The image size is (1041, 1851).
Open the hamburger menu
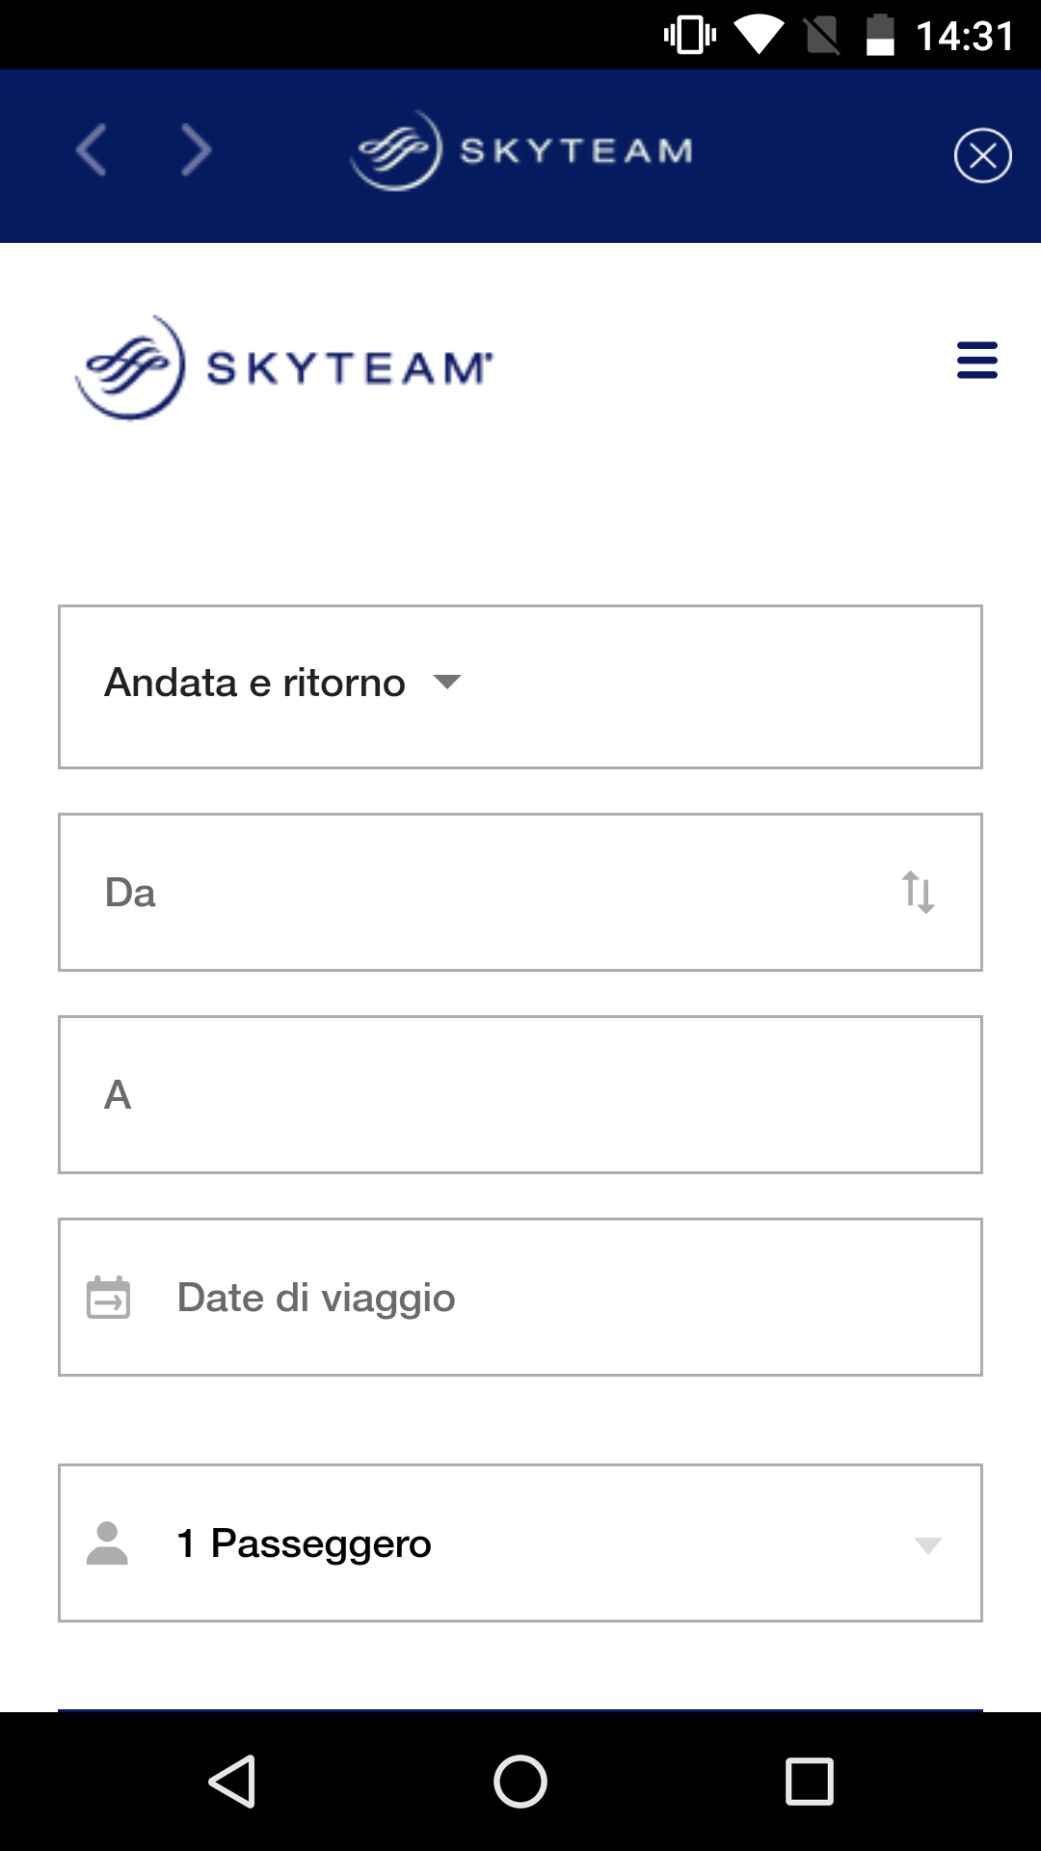tap(976, 361)
